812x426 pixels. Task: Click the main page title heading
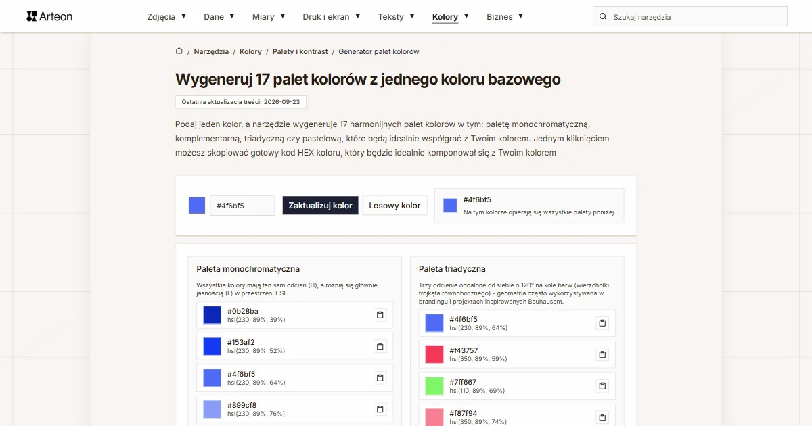coord(368,79)
